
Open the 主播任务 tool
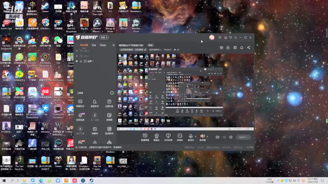tap(109, 103)
